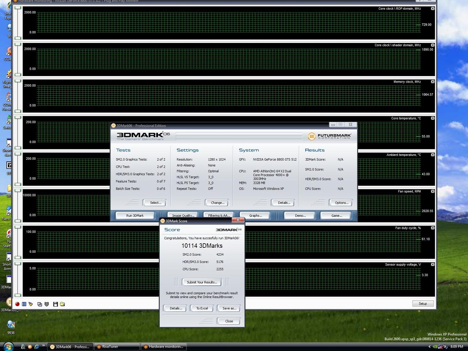Click the red record icon in Hardware monitoring

[x=17, y=304]
